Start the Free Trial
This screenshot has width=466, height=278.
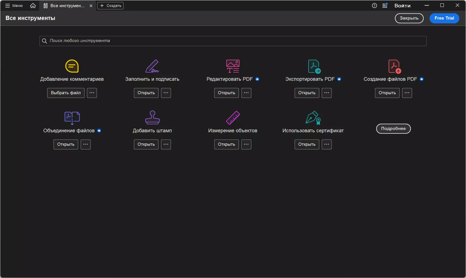click(444, 18)
